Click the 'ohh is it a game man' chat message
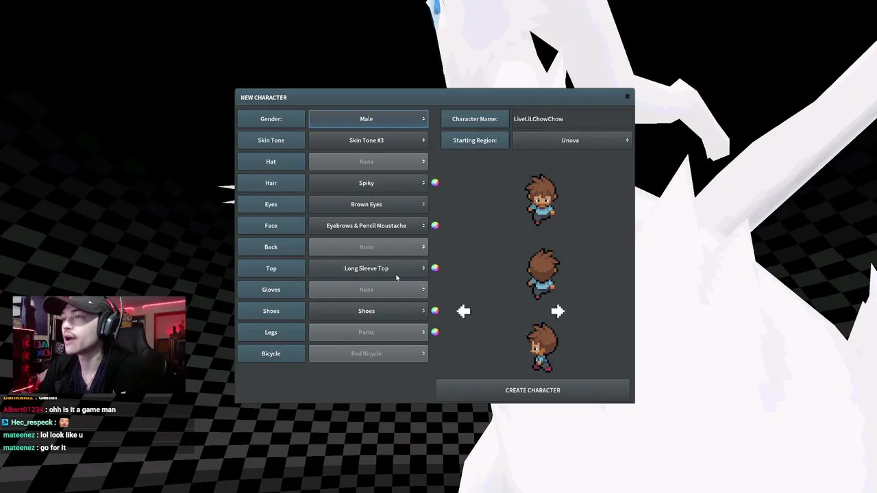This screenshot has width=877, height=493. click(x=82, y=409)
